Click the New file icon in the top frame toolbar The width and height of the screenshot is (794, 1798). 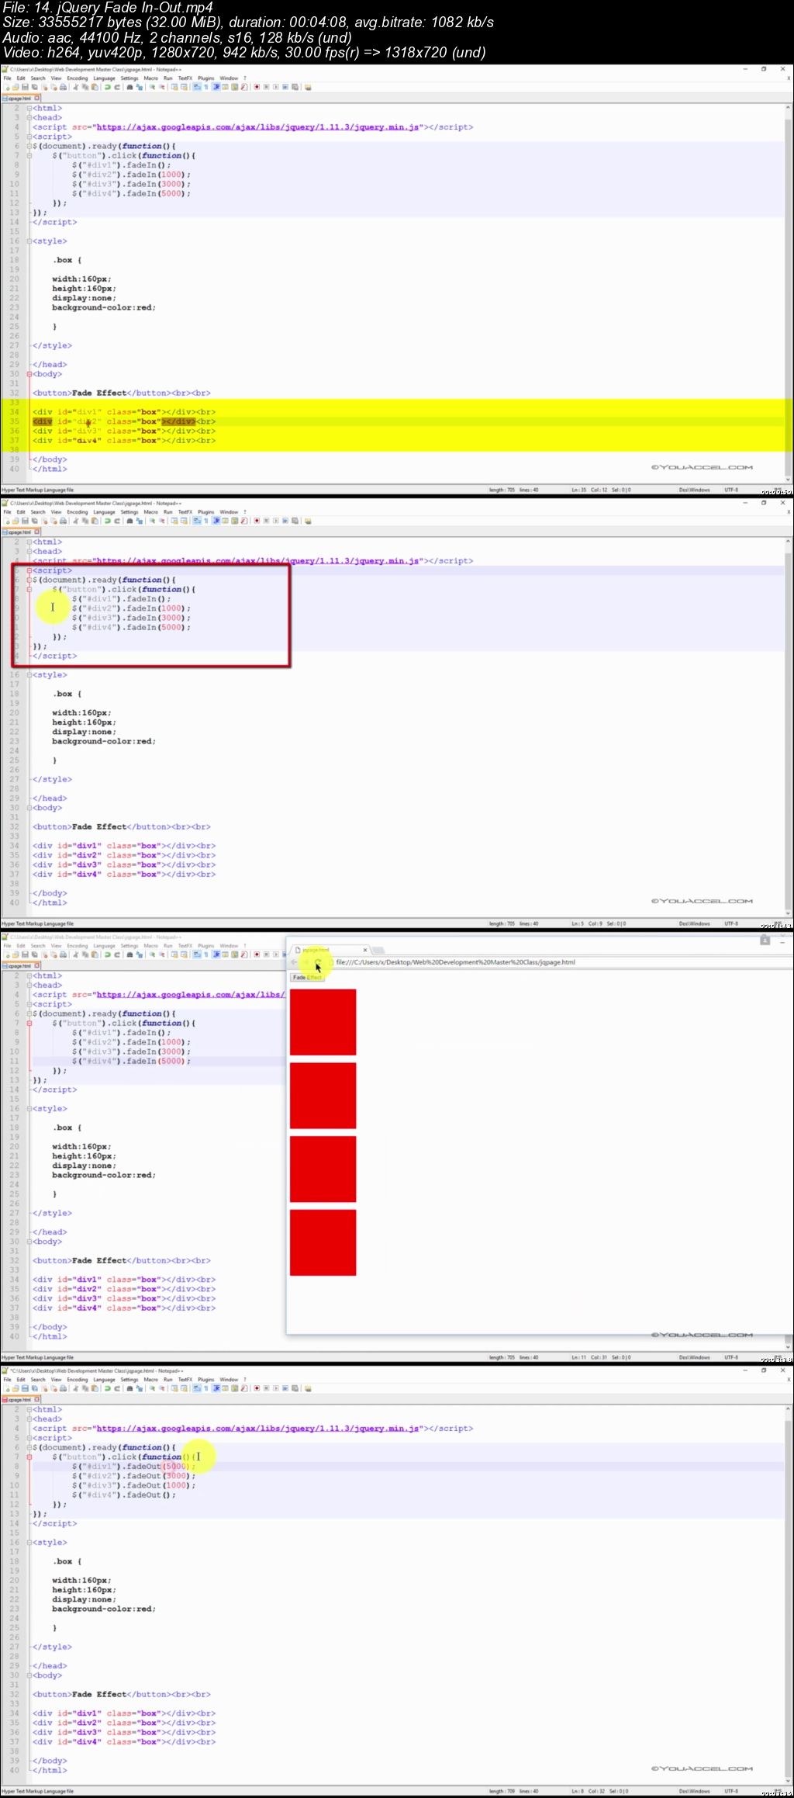tap(6, 87)
